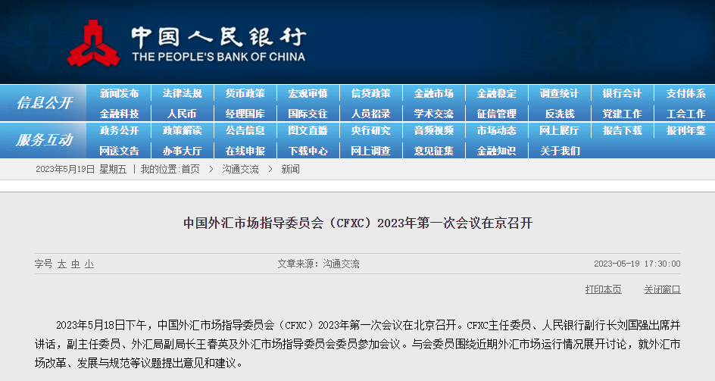Click the 政务公开 service link
This screenshot has height=381, width=715.
point(119,131)
